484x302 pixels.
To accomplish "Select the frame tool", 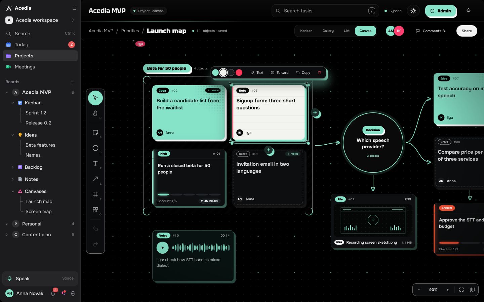I will pyautogui.click(x=95, y=194).
